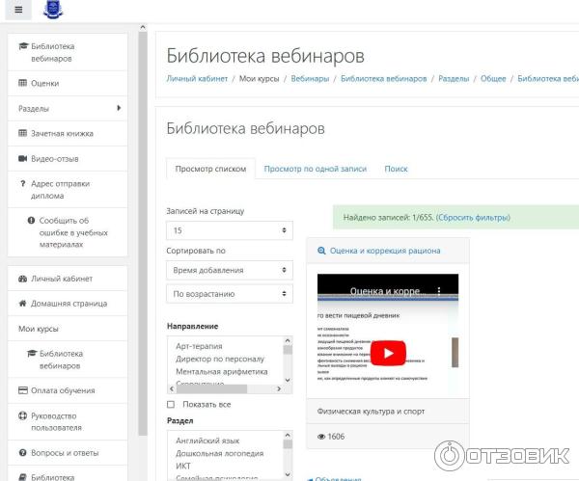The width and height of the screenshot is (579, 481).
Task: Open Сообщить об ошибке в учебных материалах
Action: pos(68,232)
